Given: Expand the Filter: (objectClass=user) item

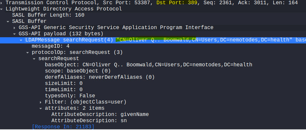Looking at the screenshot, I should (41, 102).
